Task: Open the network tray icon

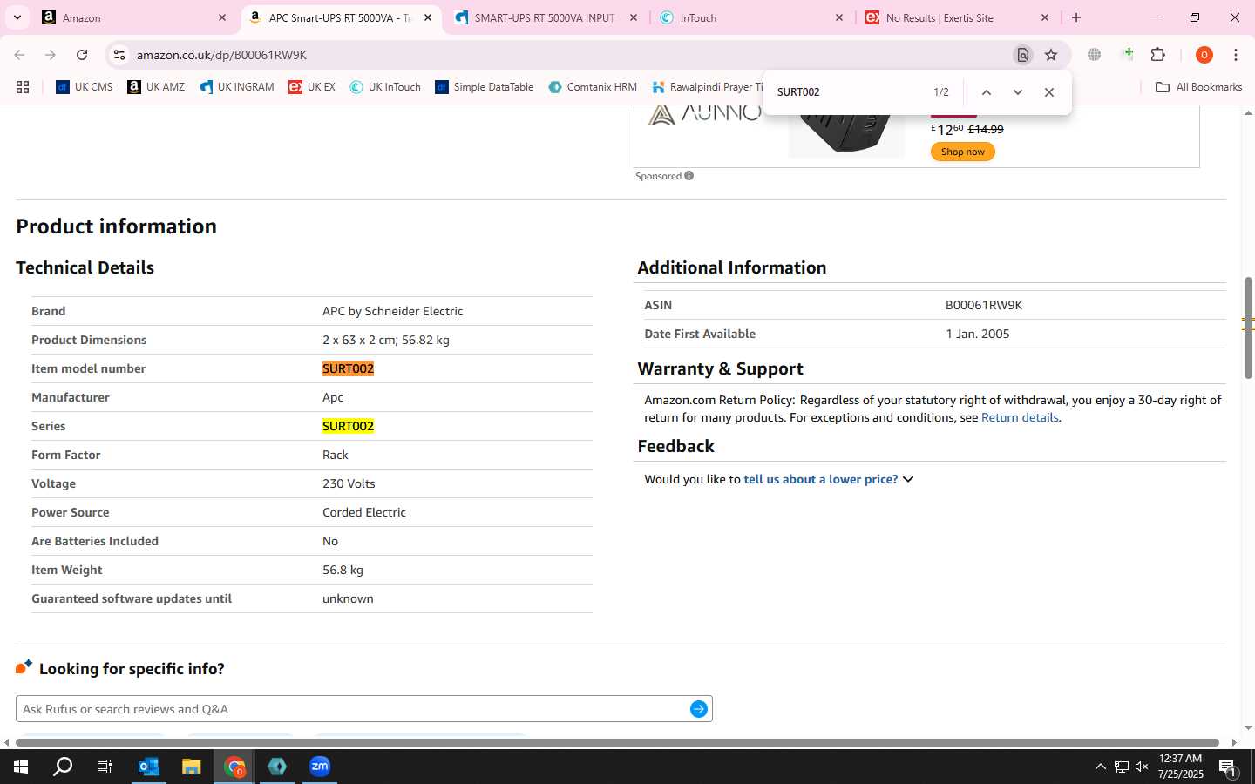Action: (x=1121, y=767)
